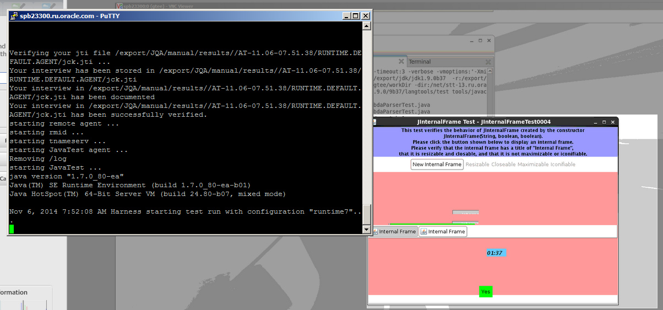
Task: Close the PuTTY window
Action: [366, 16]
